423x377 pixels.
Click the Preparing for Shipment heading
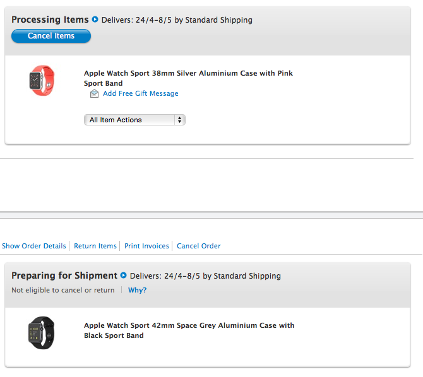(64, 275)
